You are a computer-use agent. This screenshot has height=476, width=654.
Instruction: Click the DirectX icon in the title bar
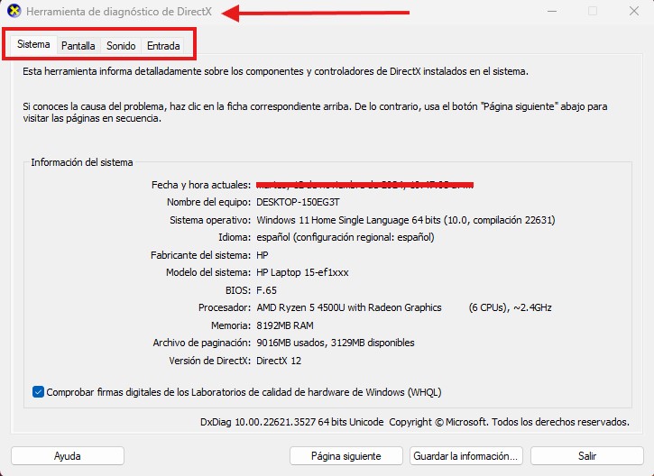[14, 11]
